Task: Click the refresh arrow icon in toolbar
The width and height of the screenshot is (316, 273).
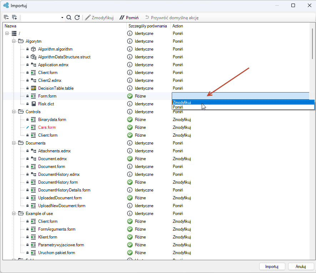Action: point(77,17)
